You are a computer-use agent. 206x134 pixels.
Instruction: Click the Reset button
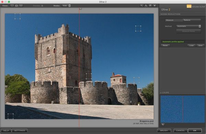165,45
